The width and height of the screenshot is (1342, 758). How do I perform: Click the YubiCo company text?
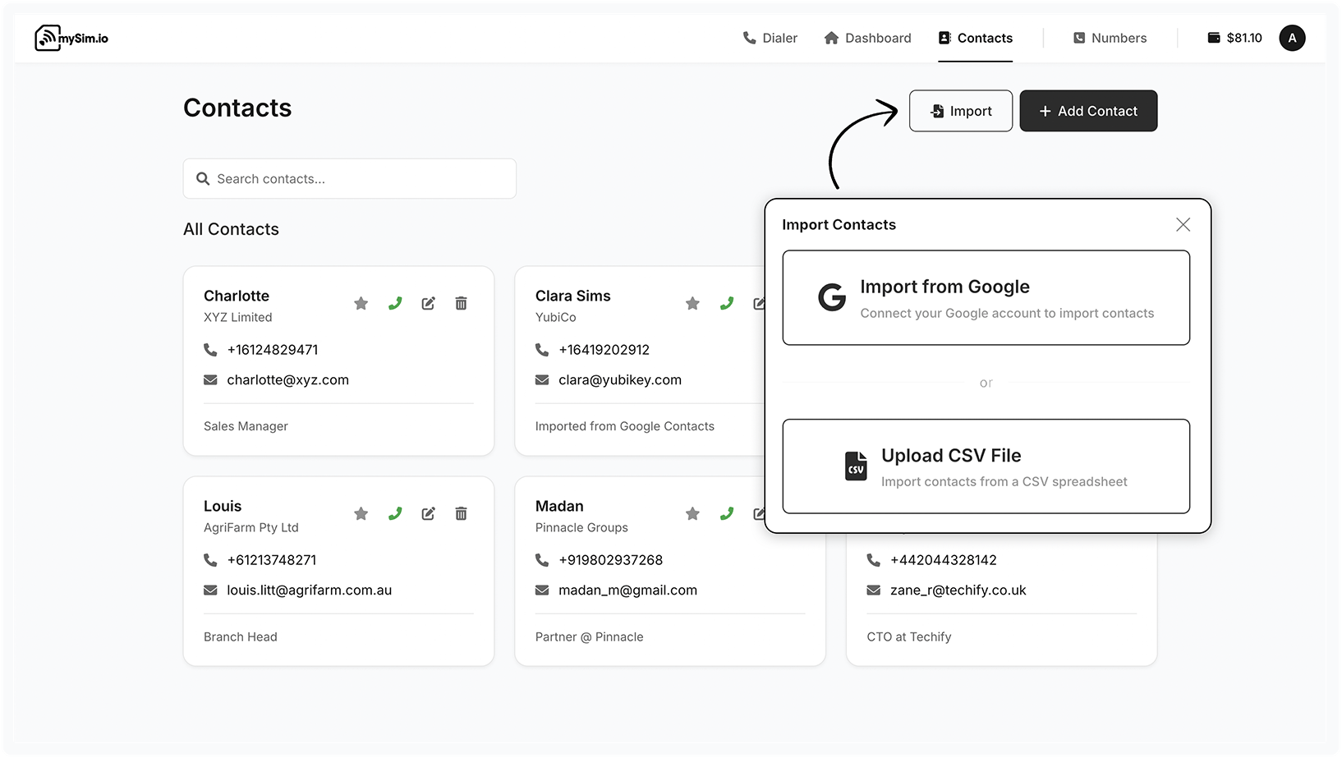coord(556,317)
